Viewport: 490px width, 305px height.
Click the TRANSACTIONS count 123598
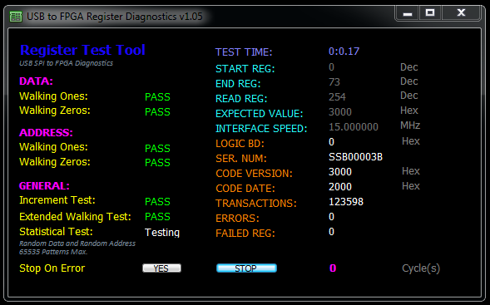point(346,202)
